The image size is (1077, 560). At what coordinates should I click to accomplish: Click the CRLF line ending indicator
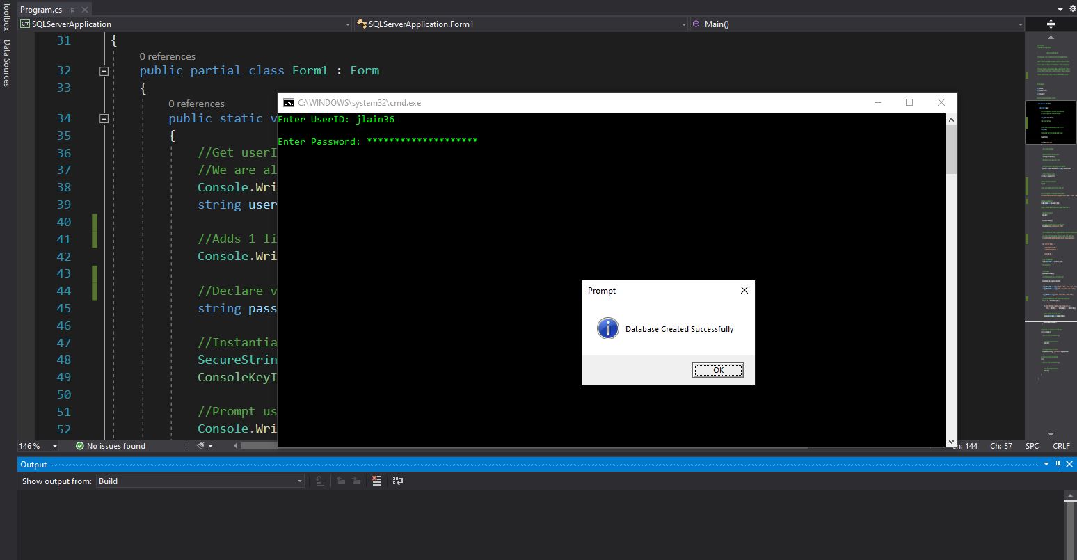tap(1061, 446)
